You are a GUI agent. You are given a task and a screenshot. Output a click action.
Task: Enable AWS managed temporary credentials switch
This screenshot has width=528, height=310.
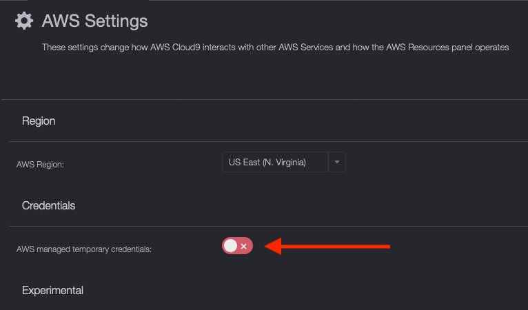pyautogui.click(x=237, y=246)
